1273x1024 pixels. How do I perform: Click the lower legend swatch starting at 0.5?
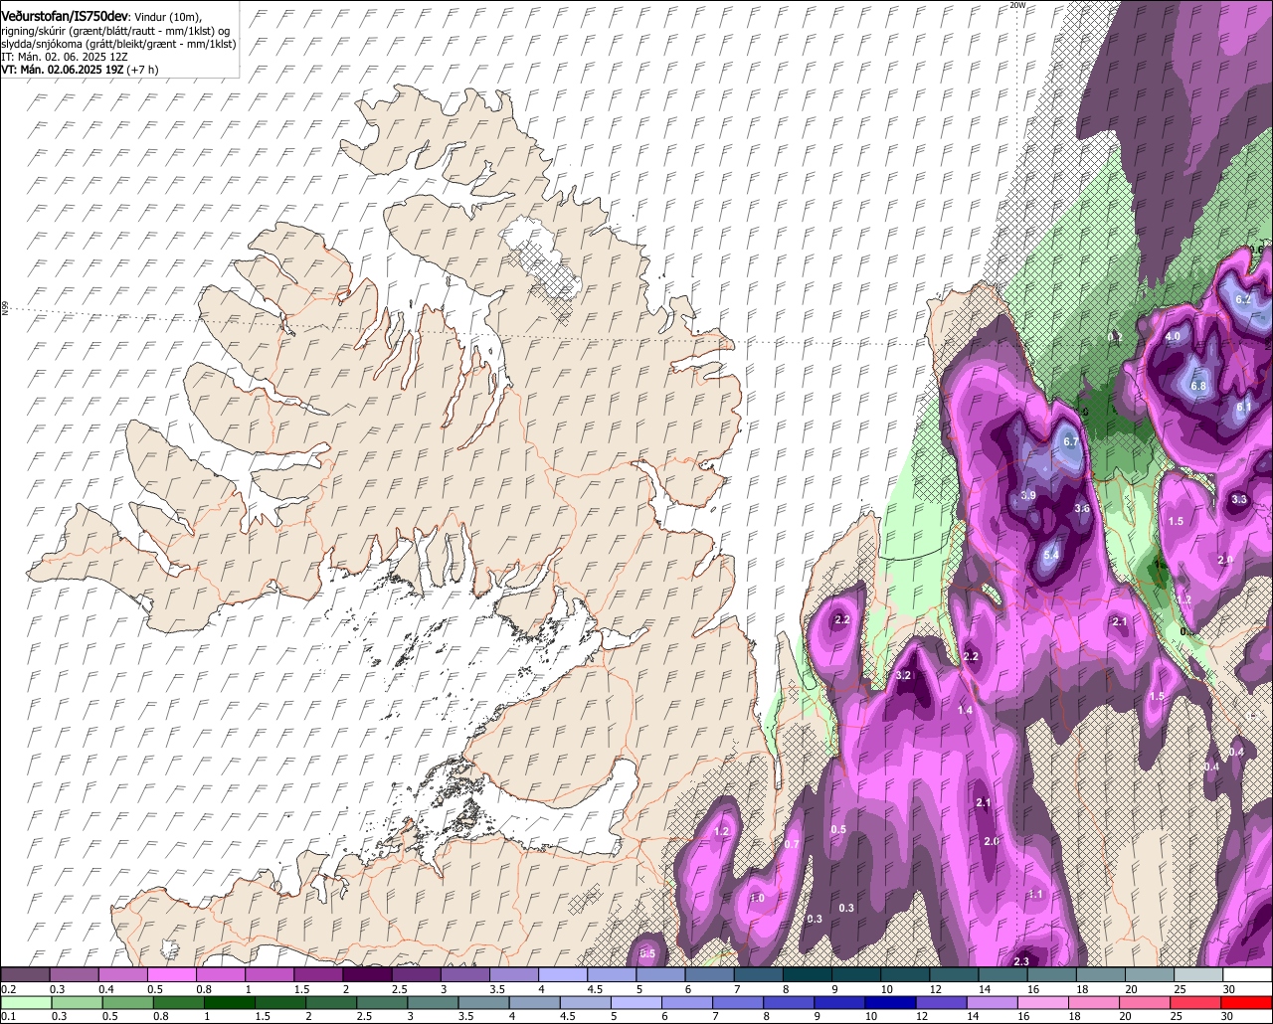point(127,1002)
